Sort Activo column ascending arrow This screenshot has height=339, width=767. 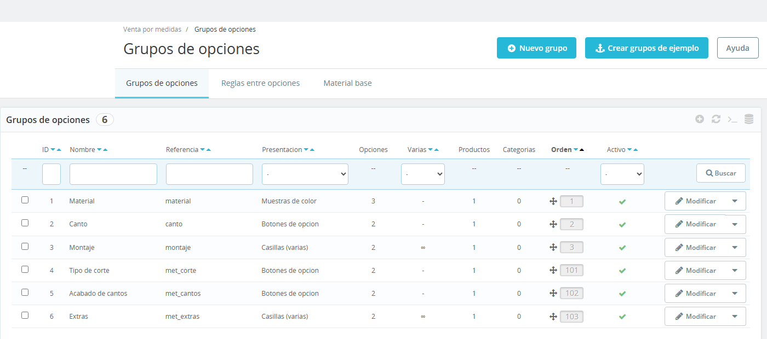coord(636,150)
